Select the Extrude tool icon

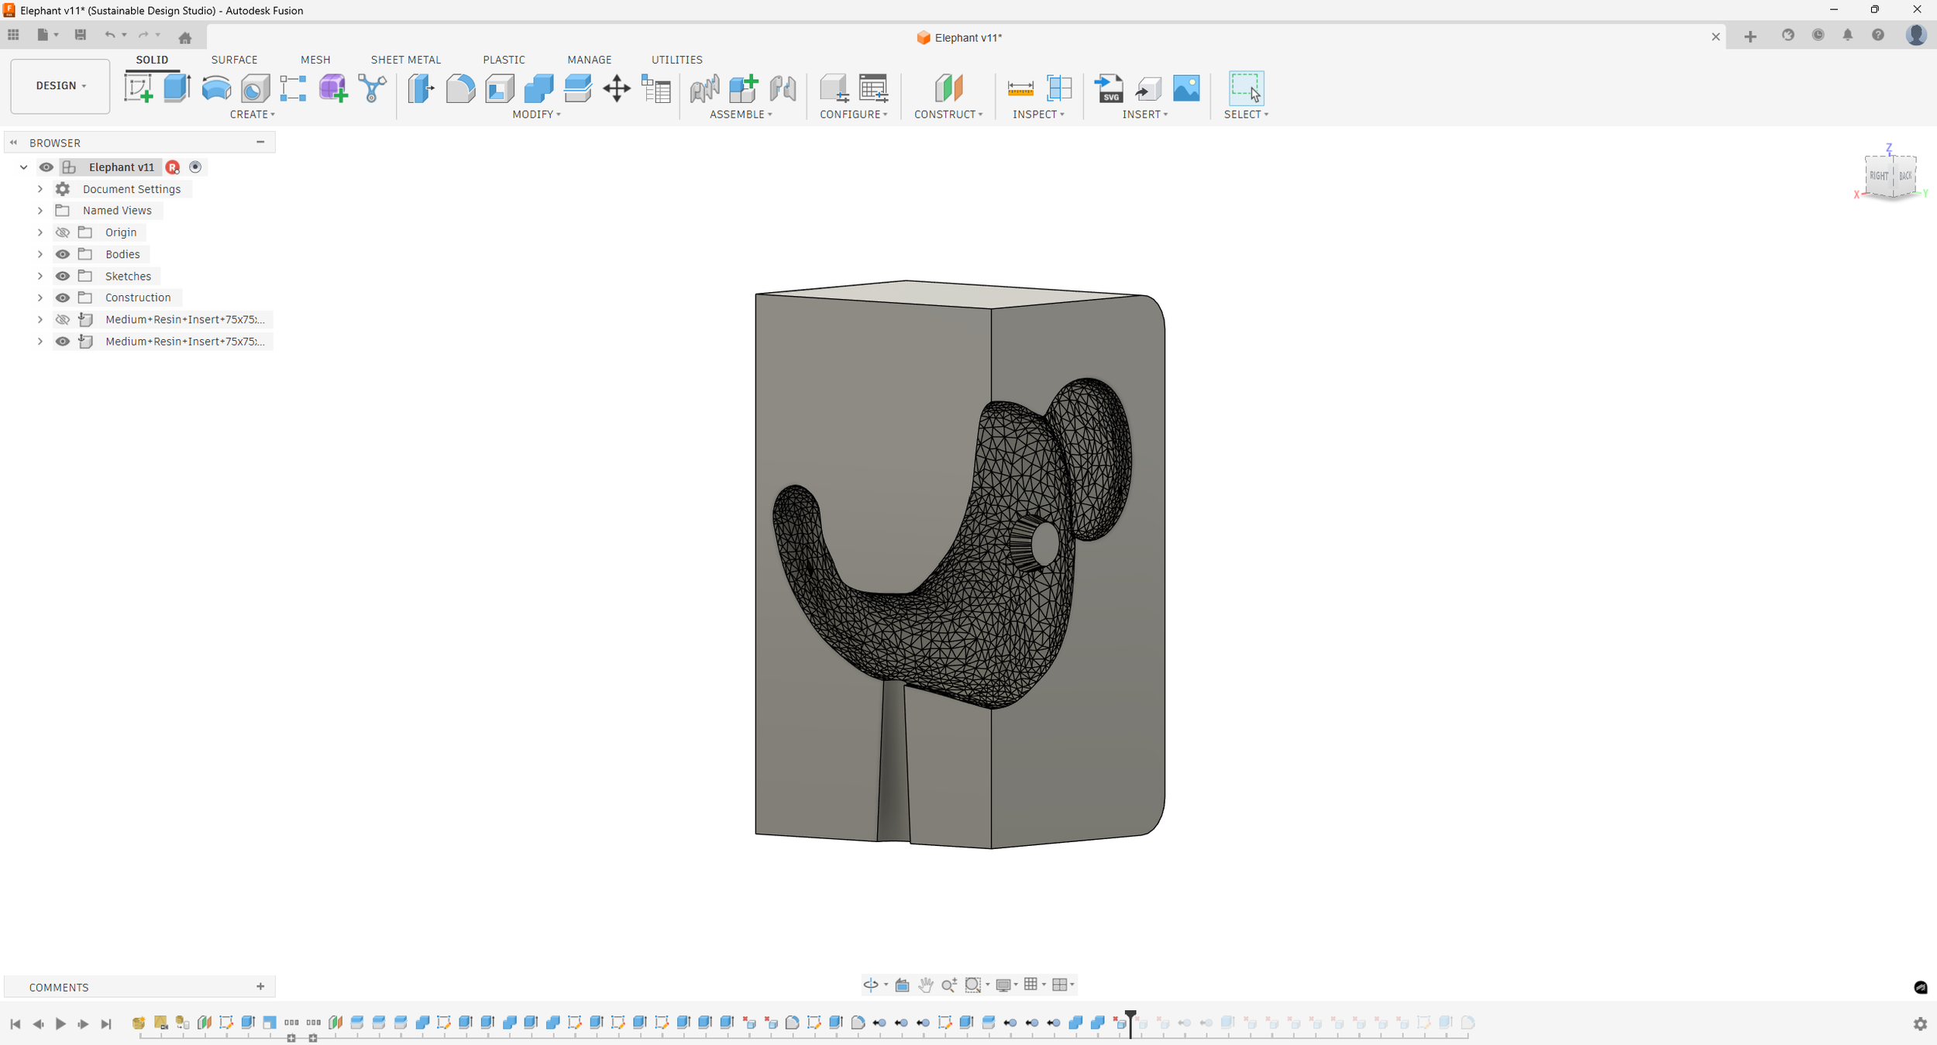[x=177, y=88]
